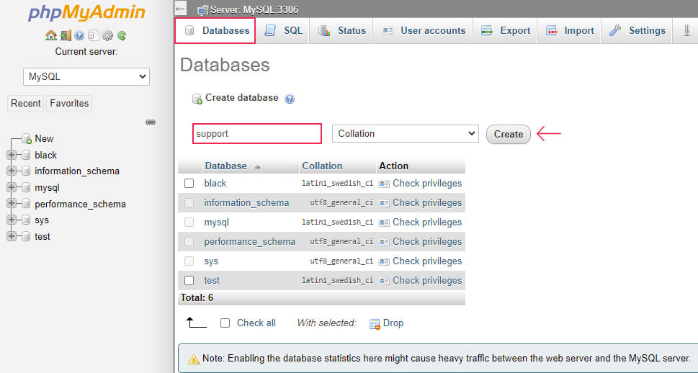Click the help icon beside Create database
The width and height of the screenshot is (698, 373).
(290, 99)
